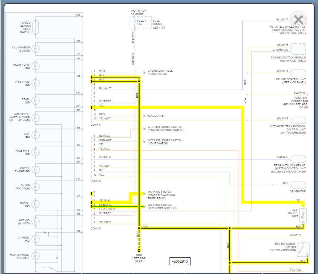Select CONN C pin 3 YEL/BLK wire
Image resolution: width=318 pixels, height=274 pixels.
click(105, 200)
